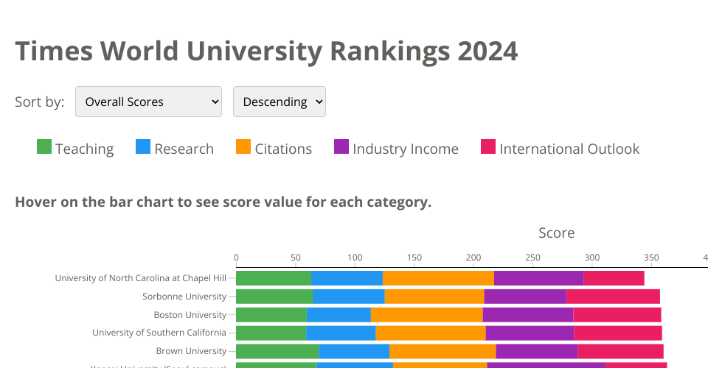Open the Overall Scores sort dropdown
708x368 pixels.
click(x=148, y=102)
